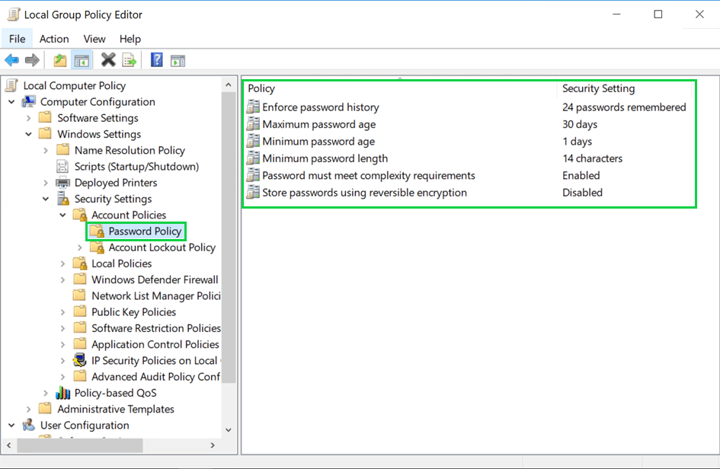Collapse the Account Policies tree node

[62, 215]
